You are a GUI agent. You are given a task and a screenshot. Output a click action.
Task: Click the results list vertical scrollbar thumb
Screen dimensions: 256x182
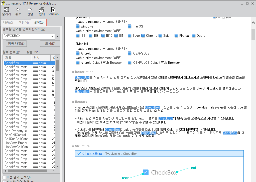[57, 65]
